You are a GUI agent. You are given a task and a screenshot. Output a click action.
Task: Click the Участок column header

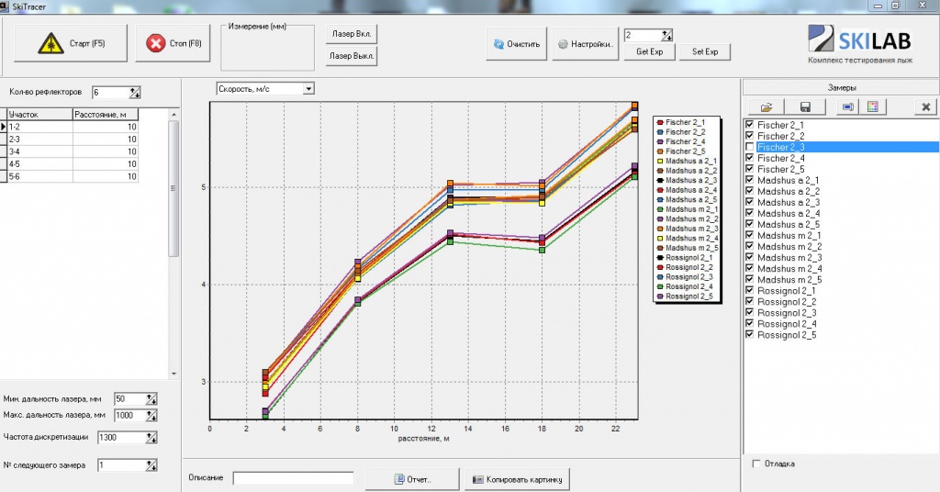coord(39,114)
